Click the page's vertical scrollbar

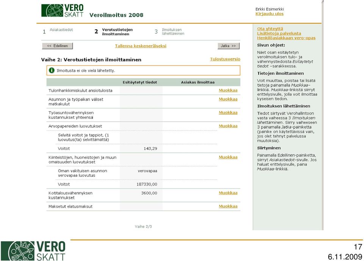pyautogui.click(x=322, y=115)
